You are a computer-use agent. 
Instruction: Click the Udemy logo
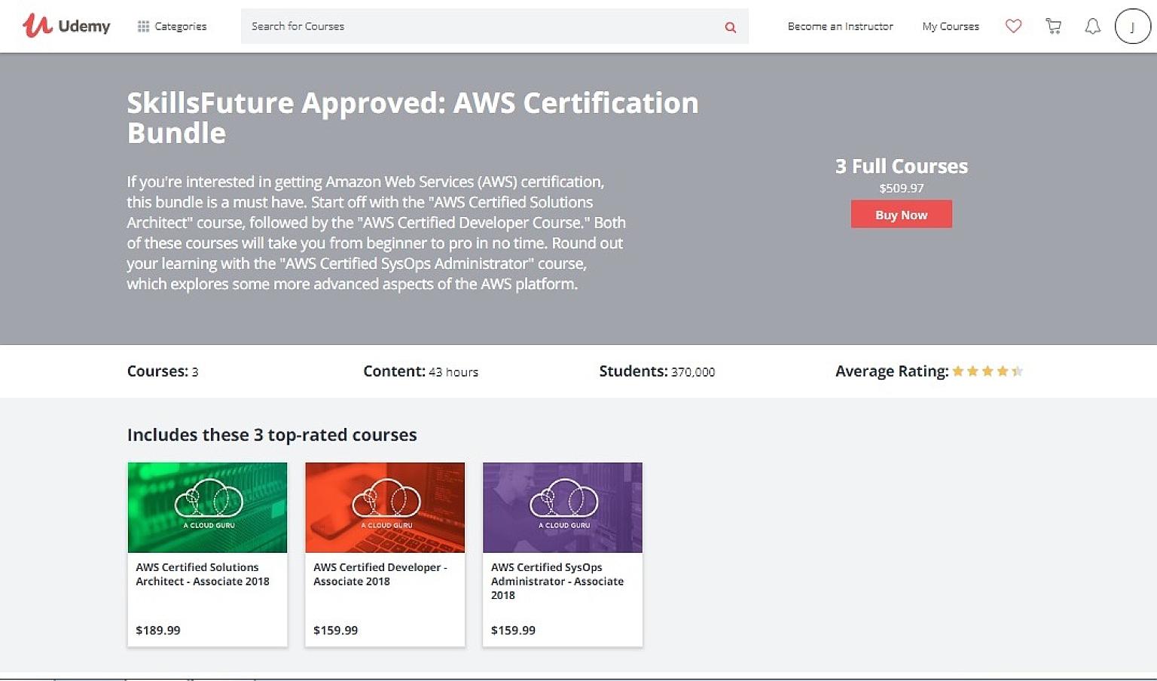tap(66, 26)
